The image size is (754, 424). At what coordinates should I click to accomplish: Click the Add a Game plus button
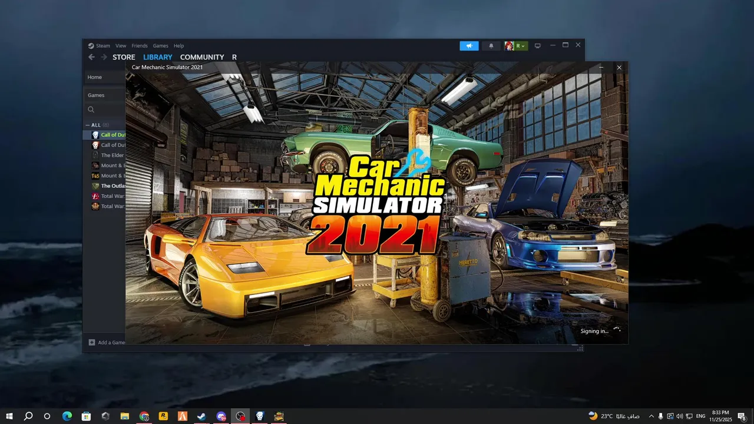[92, 342]
